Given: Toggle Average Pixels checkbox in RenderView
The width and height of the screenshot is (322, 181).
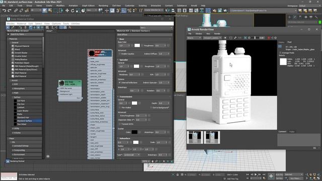Looking at the screenshot, I should (x=280, y=53).
